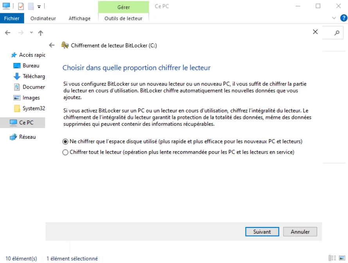Open Customize Quick Access Toolbar dropdown
The height and width of the screenshot is (263, 348).
click(x=39, y=7)
